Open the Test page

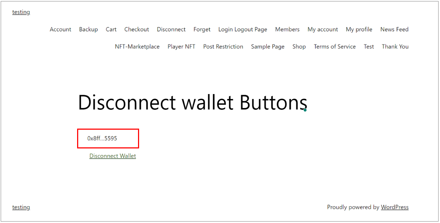(x=369, y=46)
